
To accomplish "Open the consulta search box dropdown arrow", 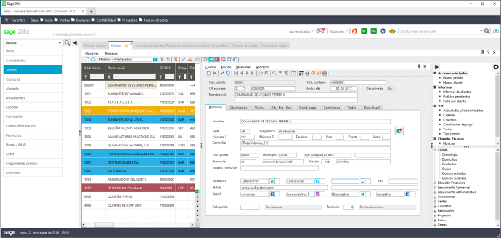I will coord(481,31).
